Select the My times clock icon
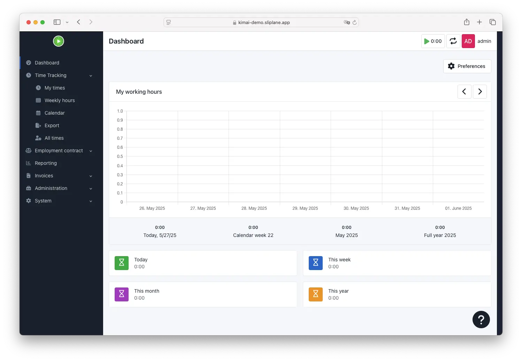Image resolution: width=522 pixels, height=361 pixels. coord(38,87)
